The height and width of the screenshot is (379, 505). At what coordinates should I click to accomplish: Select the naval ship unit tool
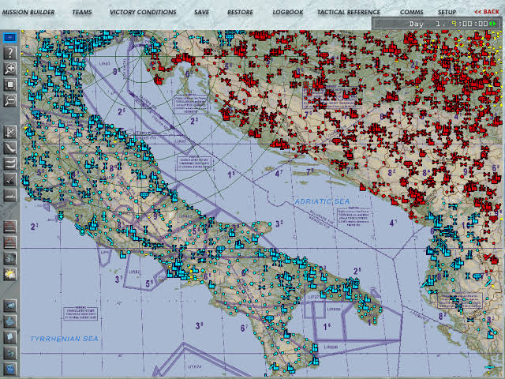[x=10, y=195]
